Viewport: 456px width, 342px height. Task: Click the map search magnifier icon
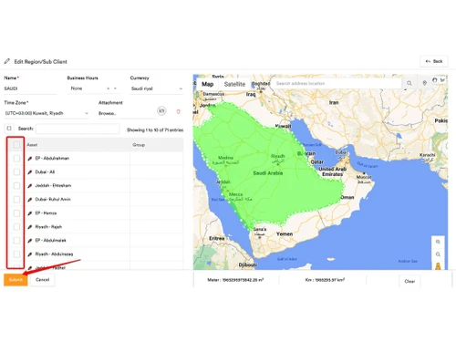click(409, 83)
